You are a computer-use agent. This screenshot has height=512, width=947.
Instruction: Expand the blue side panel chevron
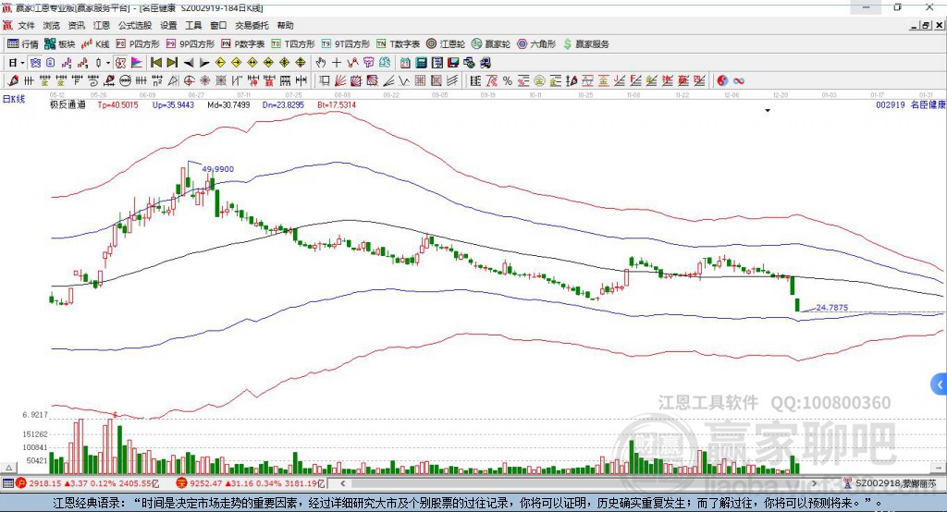click(940, 384)
